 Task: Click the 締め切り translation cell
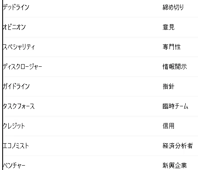173,7
